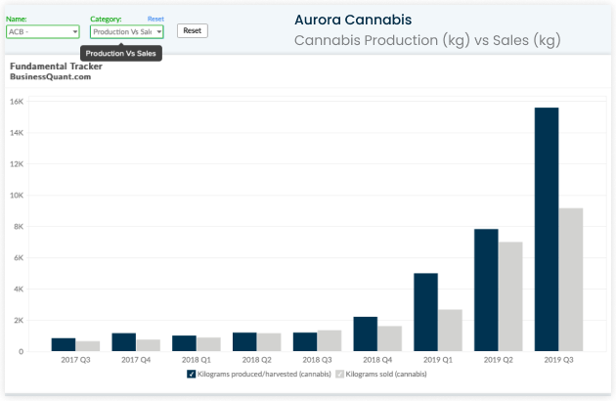Click the BusinessQuant.com text

point(50,76)
